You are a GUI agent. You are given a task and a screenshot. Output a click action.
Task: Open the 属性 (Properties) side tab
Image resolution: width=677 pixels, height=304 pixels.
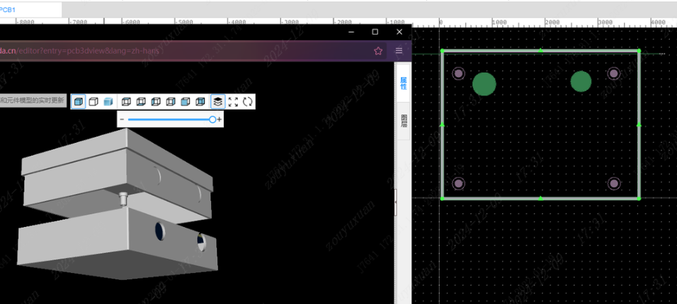click(404, 84)
